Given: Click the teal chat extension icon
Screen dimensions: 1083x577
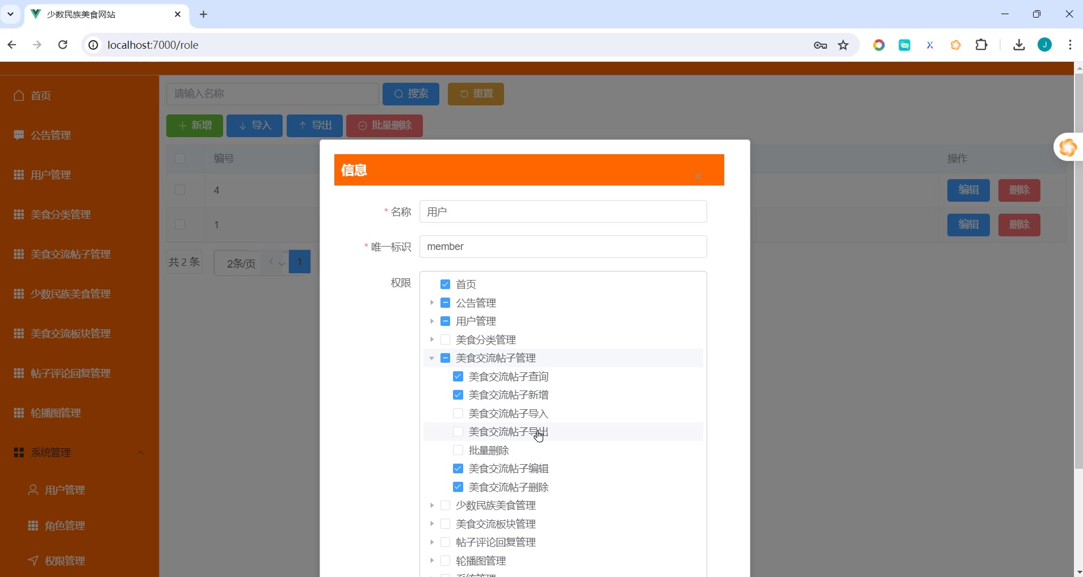Looking at the screenshot, I should point(904,45).
